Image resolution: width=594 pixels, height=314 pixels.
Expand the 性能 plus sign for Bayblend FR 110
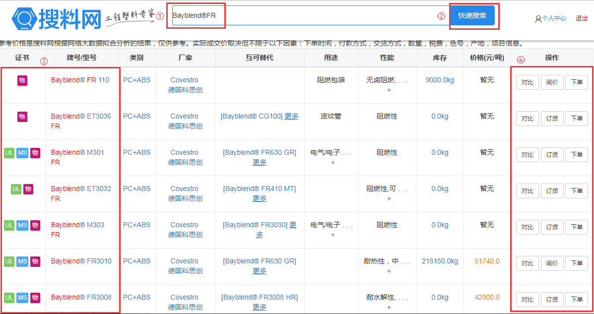click(x=389, y=90)
